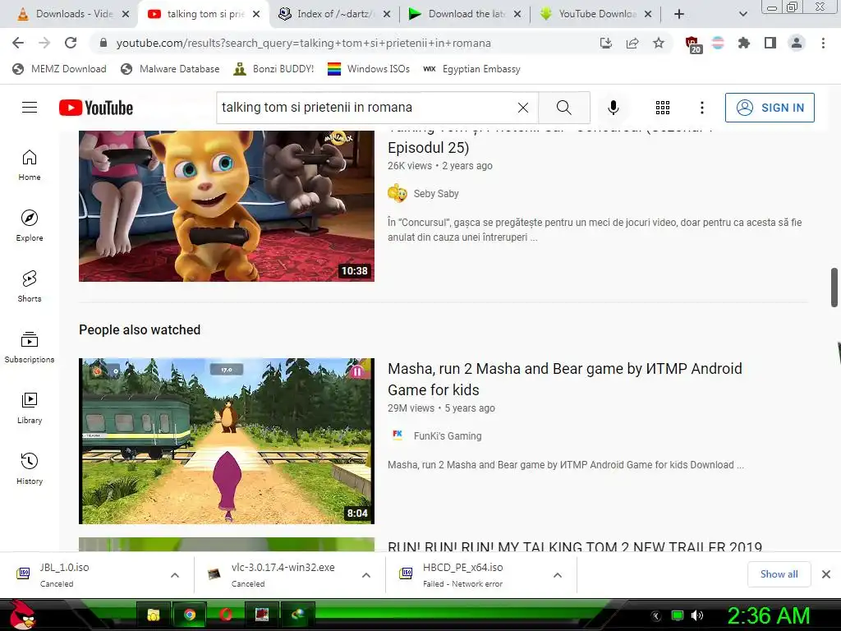Image resolution: width=841 pixels, height=631 pixels.
Task: Click the SIGN IN button
Action: [770, 108]
